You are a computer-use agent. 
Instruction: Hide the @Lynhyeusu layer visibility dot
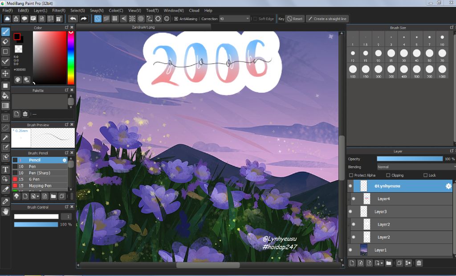(350, 186)
